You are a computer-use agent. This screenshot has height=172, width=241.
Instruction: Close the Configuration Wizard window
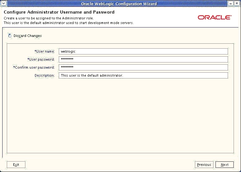click(x=237, y=3)
